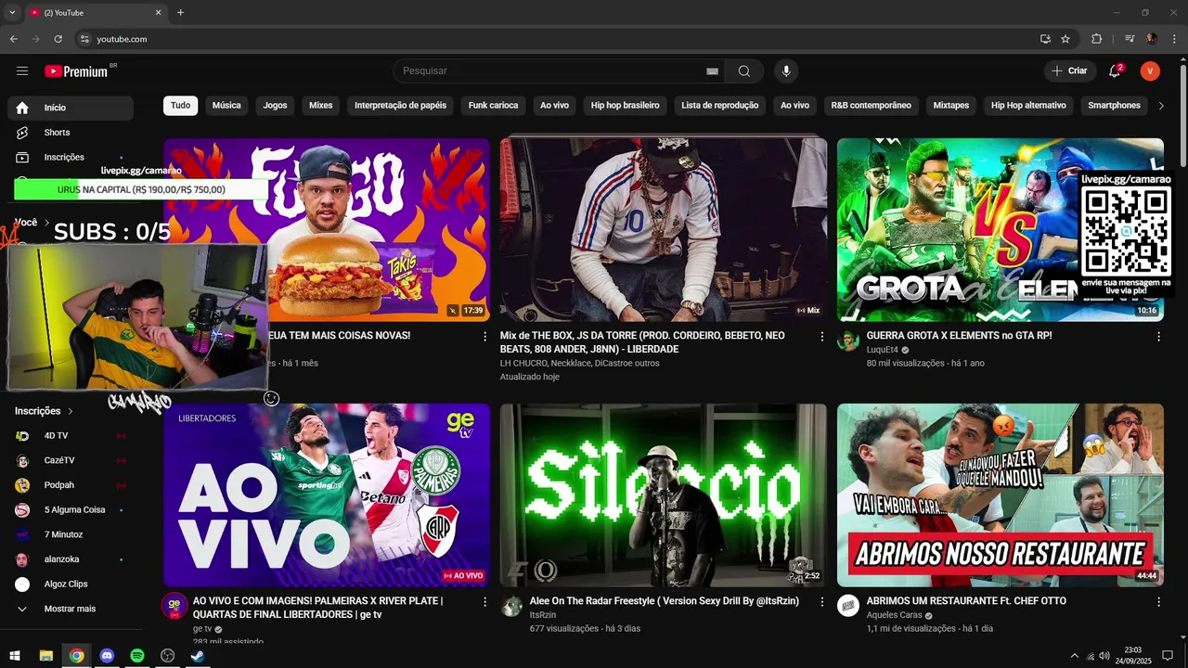Expand the Você section chevron
Screen dimensions: 1188x668
click(46, 223)
